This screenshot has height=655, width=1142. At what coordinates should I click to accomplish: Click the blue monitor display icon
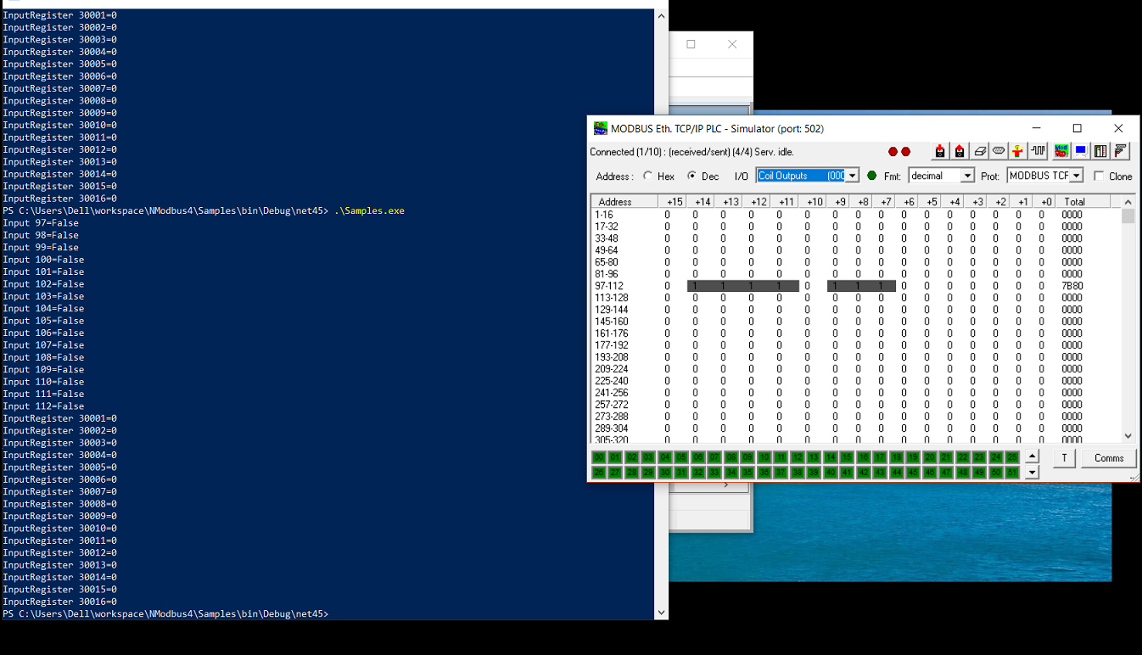(1079, 150)
